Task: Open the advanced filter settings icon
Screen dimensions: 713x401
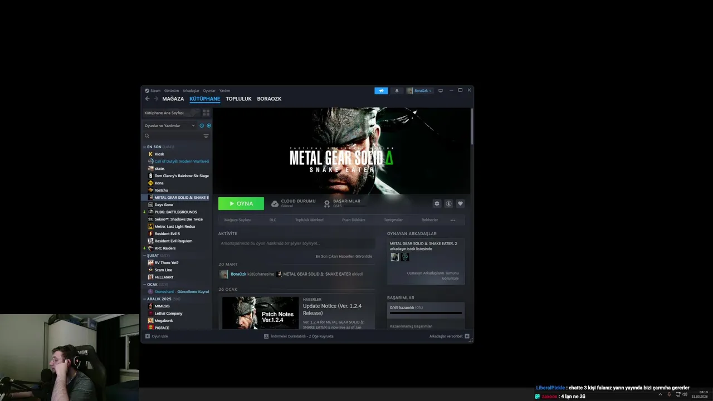Action: click(206, 136)
